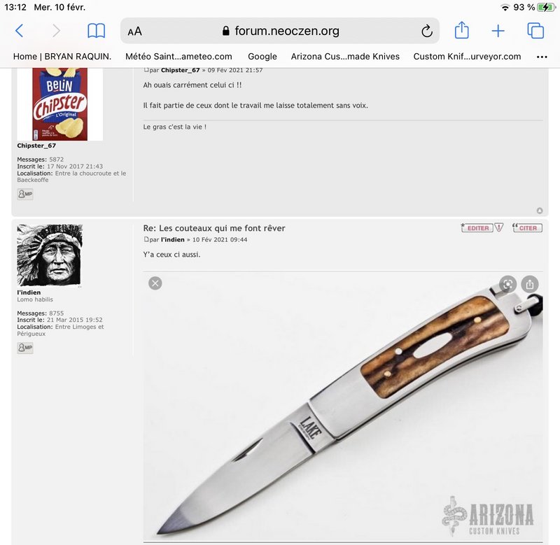Show all tabs overview icon
560x545 pixels.
pos(535,31)
